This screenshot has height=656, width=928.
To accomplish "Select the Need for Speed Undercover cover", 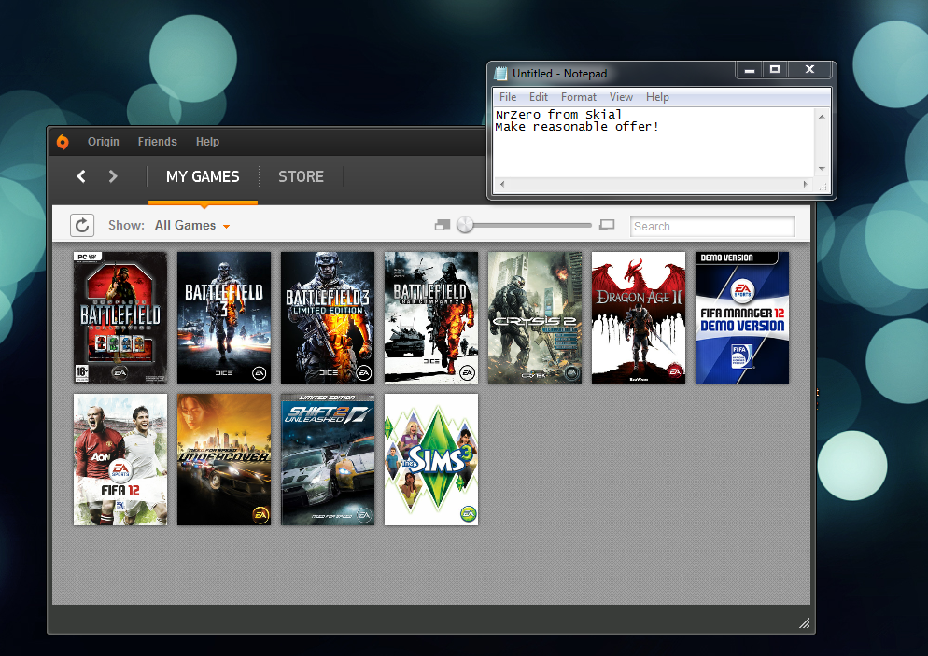I will [x=224, y=460].
